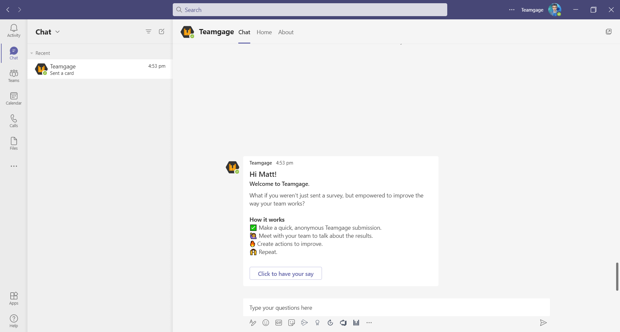Image resolution: width=620 pixels, height=332 pixels.
Task: Open the message Format options
Action: pos(253,323)
